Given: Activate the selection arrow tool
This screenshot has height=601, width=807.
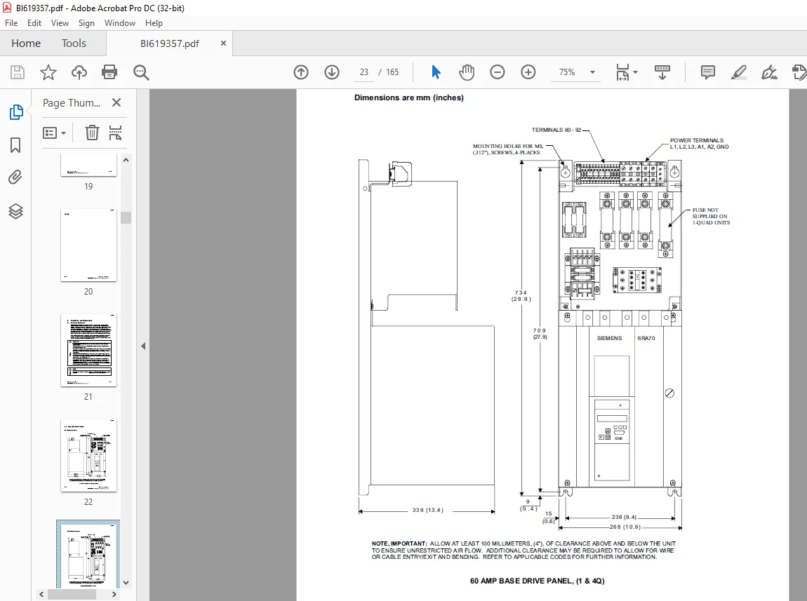Looking at the screenshot, I should pos(436,72).
